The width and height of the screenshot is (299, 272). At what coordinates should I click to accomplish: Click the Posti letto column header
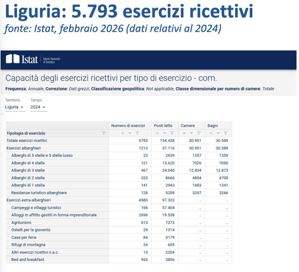pos(163,126)
